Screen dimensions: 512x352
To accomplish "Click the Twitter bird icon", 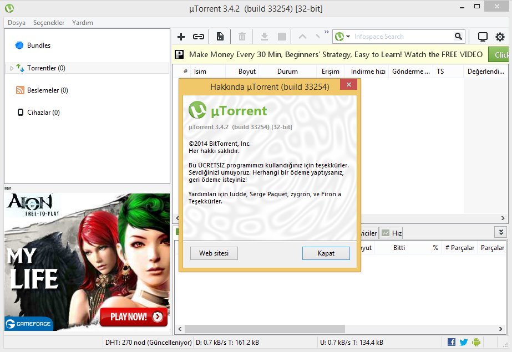I will [464, 342].
